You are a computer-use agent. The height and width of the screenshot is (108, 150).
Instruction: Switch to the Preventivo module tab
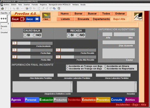[x=103, y=100]
